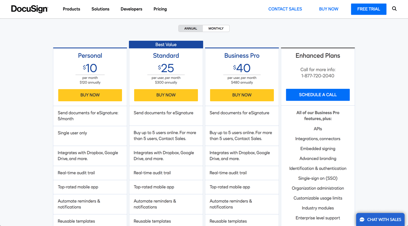Click Personal 'Integrates with Dropbox, Google Drive' row
This screenshot has height=226, width=408.
pos(90,156)
